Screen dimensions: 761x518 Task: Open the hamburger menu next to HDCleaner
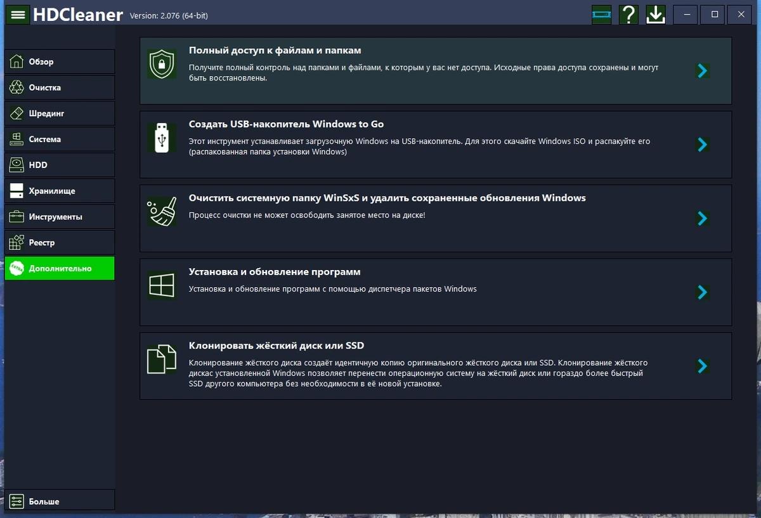click(18, 15)
